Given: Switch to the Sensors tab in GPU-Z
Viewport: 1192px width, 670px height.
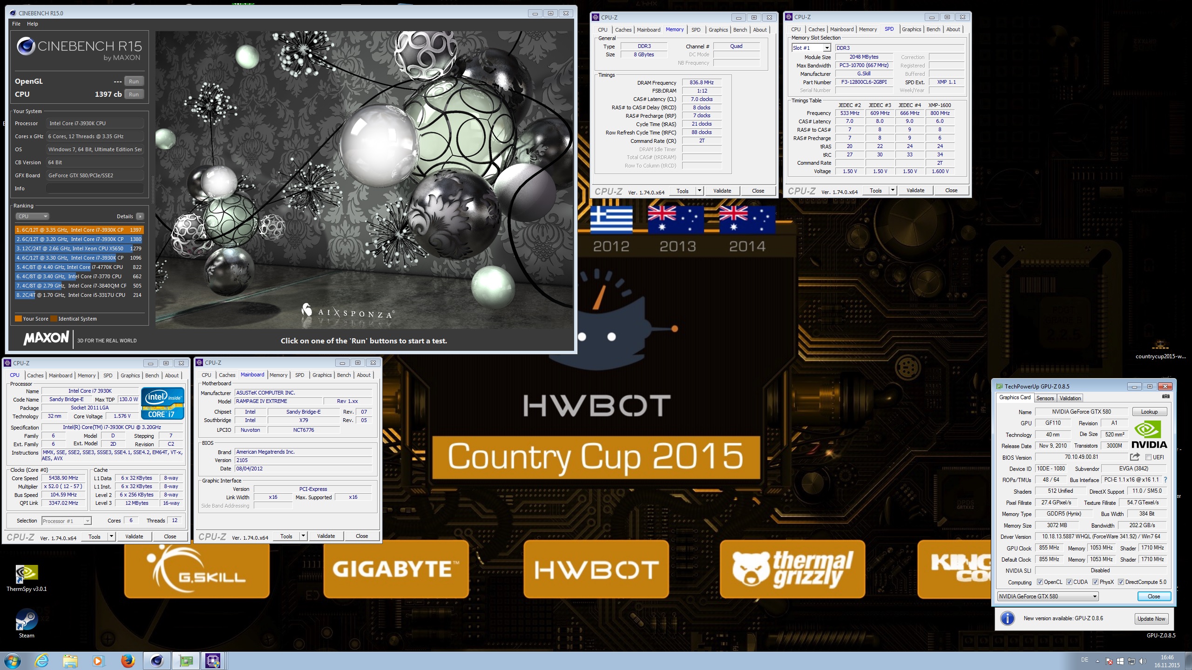Looking at the screenshot, I should 1045,398.
